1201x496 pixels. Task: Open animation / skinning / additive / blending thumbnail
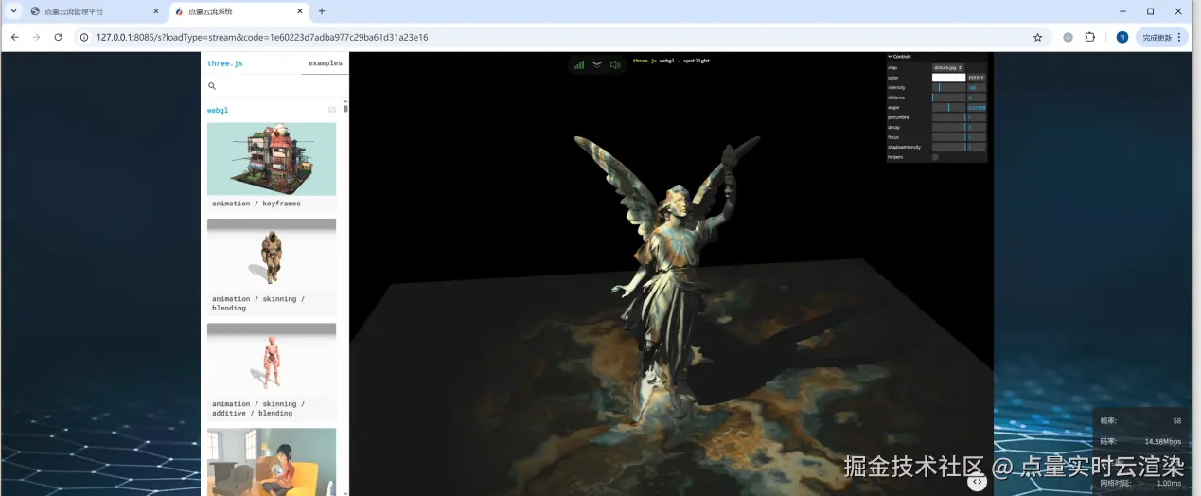tap(272, 360)
